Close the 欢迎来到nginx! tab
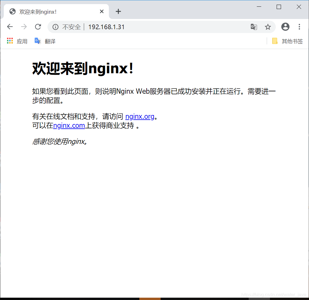The image size is (309, 300). click(102, 11)
